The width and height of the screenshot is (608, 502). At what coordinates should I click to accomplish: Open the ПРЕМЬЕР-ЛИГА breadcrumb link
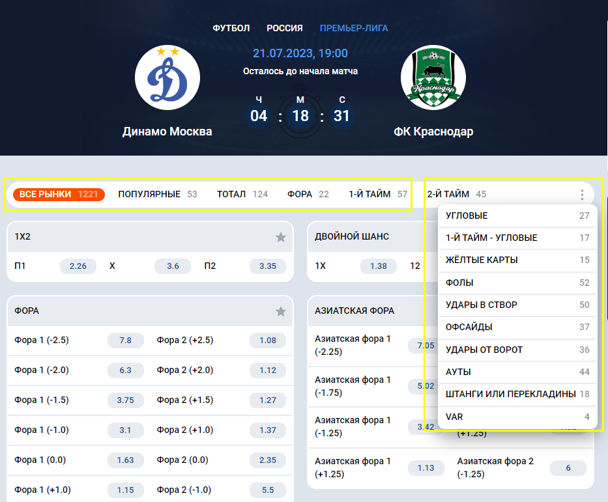[x=353, y=28]
